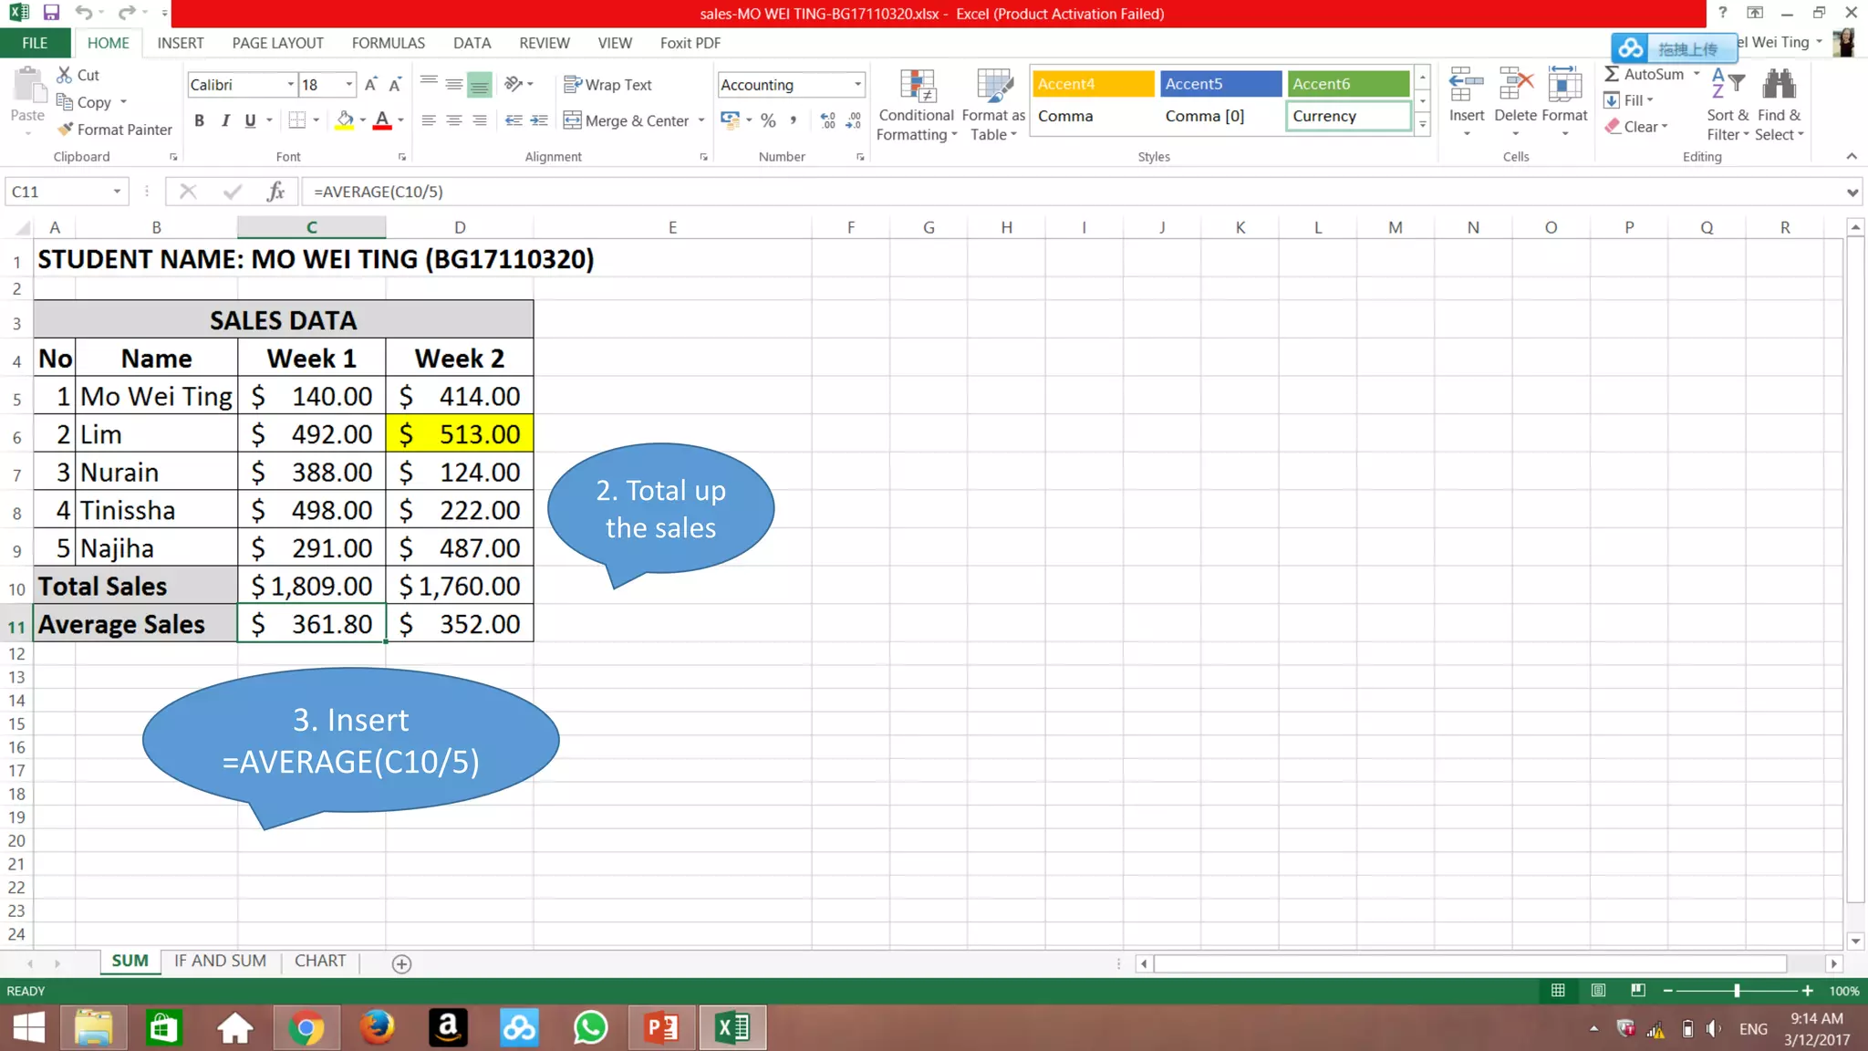Click Decrease Font Size icon
The height and width of the screenshot is (1051, 1868).
pos(395,85)
